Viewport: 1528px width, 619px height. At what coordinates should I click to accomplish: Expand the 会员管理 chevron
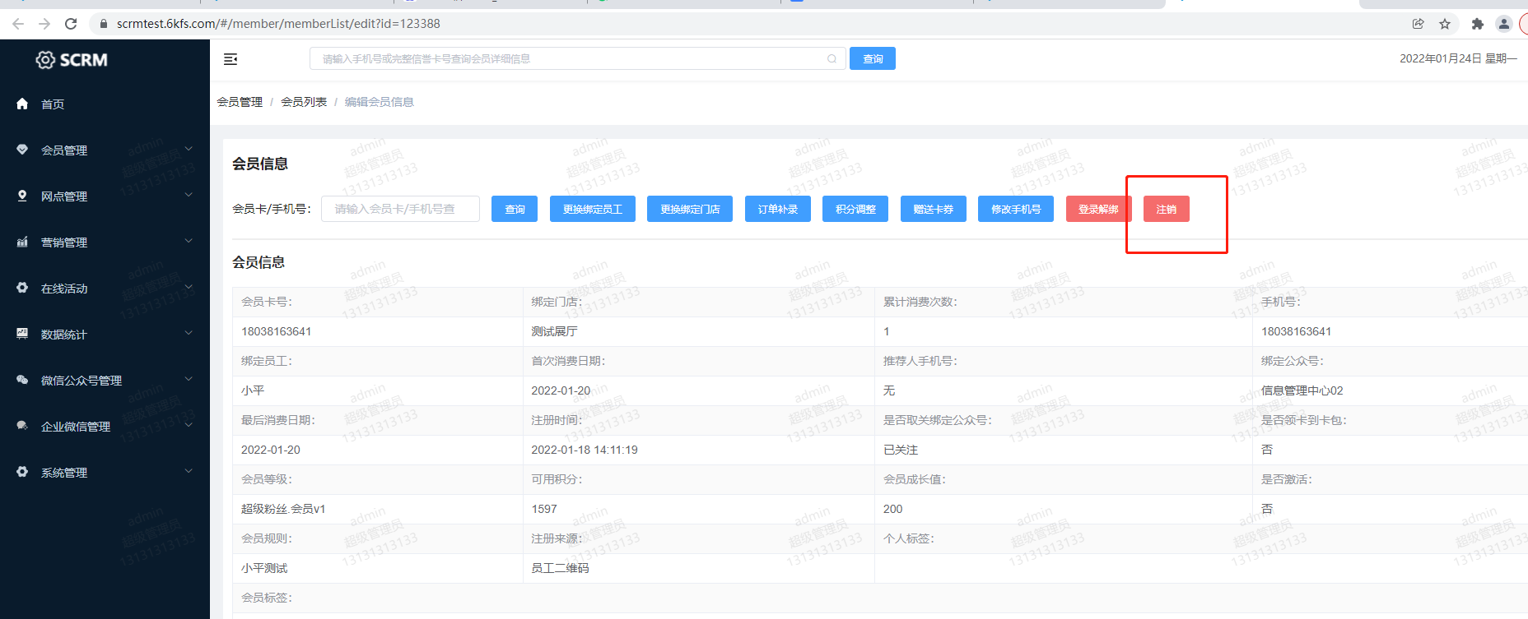pos(189,149)
